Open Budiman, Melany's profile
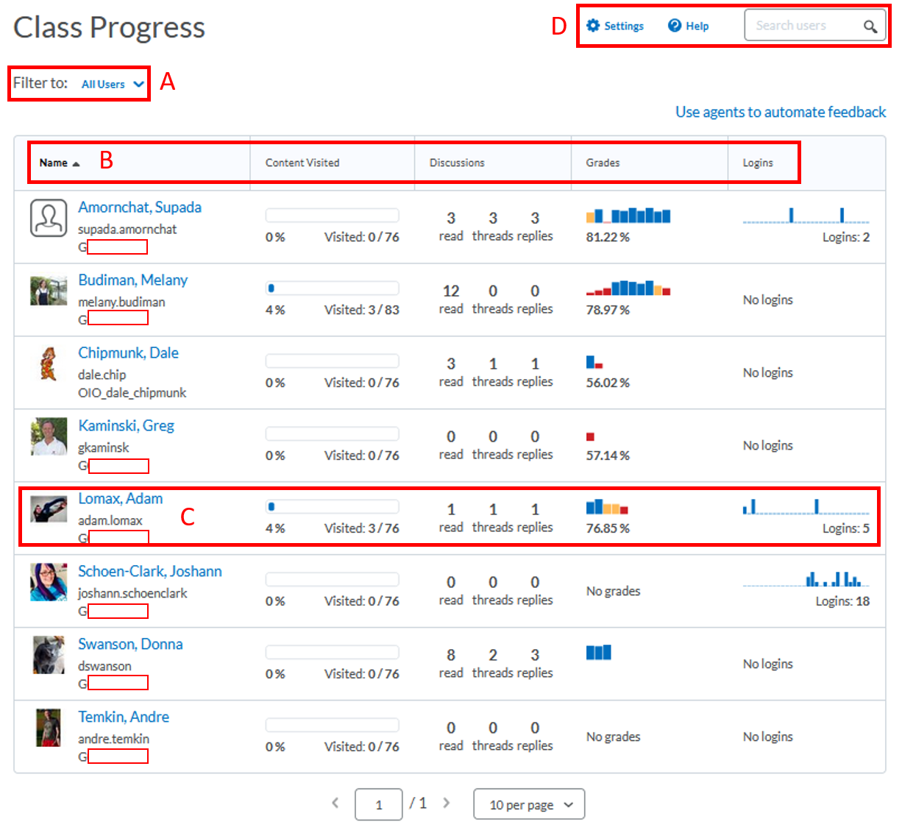The image size is (902, 833). coord(132,280)
